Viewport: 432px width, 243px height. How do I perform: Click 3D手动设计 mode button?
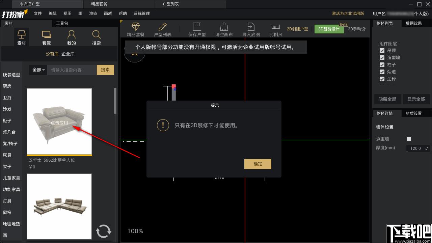[x=357, y=29]
